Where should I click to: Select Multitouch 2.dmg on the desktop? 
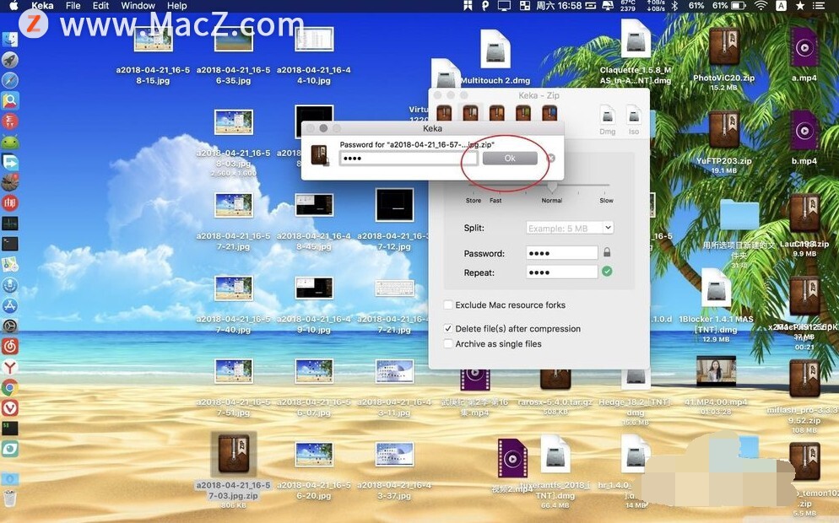[x=495, y=49]
